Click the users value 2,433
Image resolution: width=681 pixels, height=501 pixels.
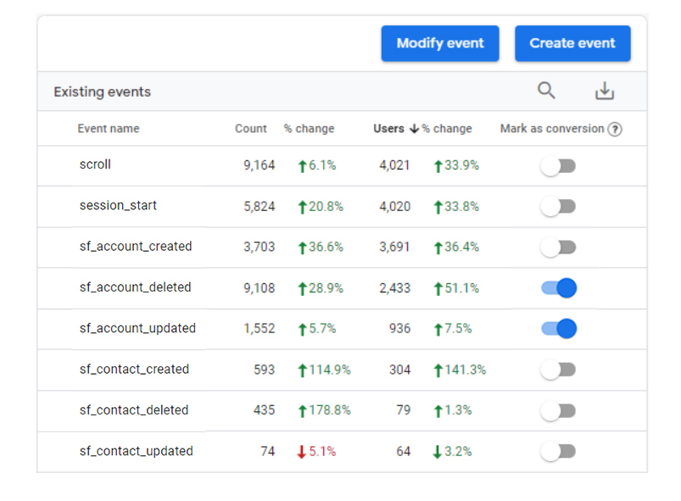tap(394, 288)
